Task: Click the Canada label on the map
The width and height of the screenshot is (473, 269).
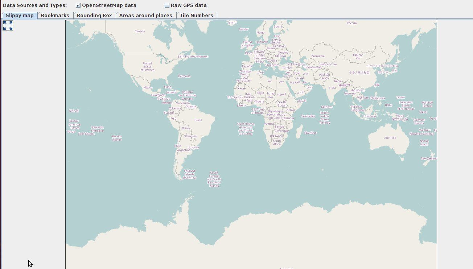Action: pyautogui.click(x=140, y=31)
